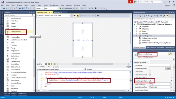Click Solution Explorer Refresh icon
The width and height of the screenshot is (176, 99).
[x=152, y=16]
